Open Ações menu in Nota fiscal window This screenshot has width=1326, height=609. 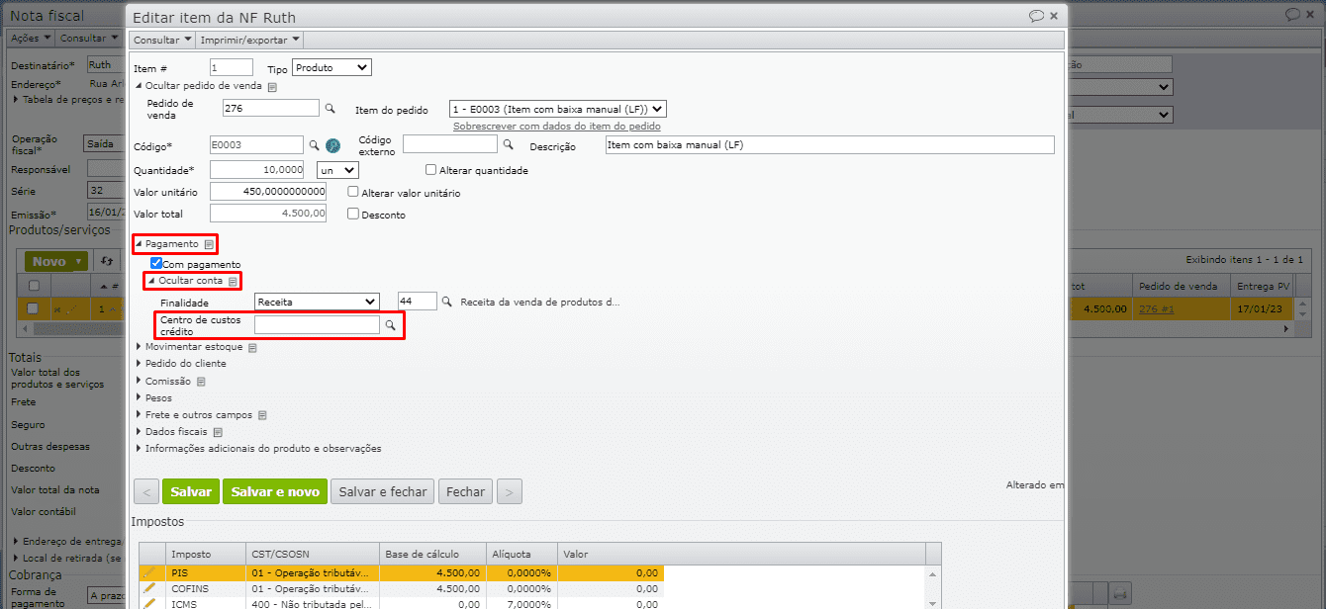coord(30,38)
